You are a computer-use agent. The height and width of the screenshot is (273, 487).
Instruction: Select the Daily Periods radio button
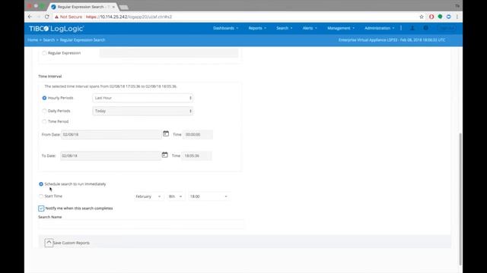pyautogui.click(x=44, y=111)
